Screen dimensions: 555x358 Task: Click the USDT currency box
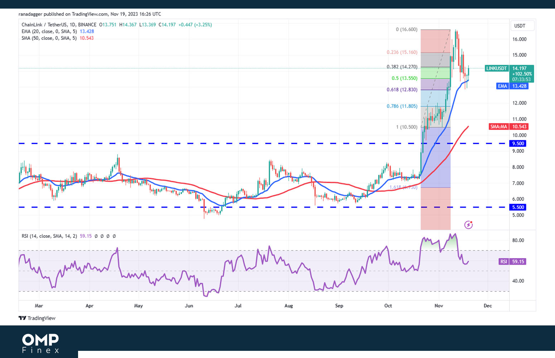[522, 26]
